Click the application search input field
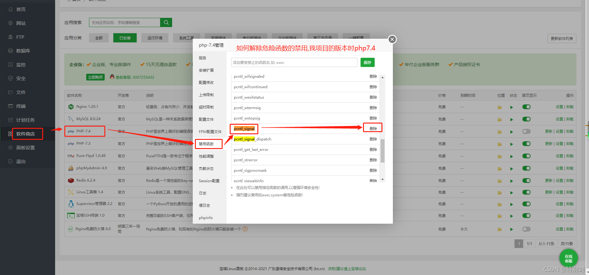The height and width of the screenshot is (275, 589). click(x=125, y=22)
